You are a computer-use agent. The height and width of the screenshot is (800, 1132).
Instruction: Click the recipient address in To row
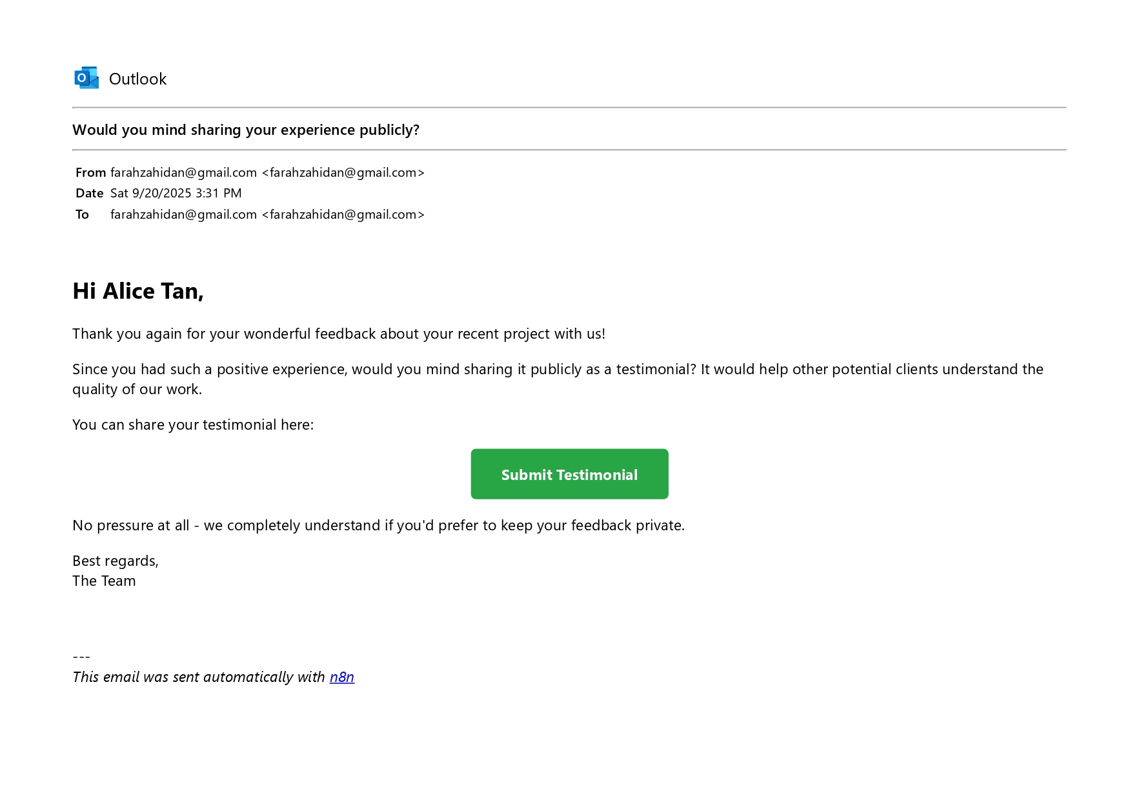pyautogui.click(x=267, y=215)
